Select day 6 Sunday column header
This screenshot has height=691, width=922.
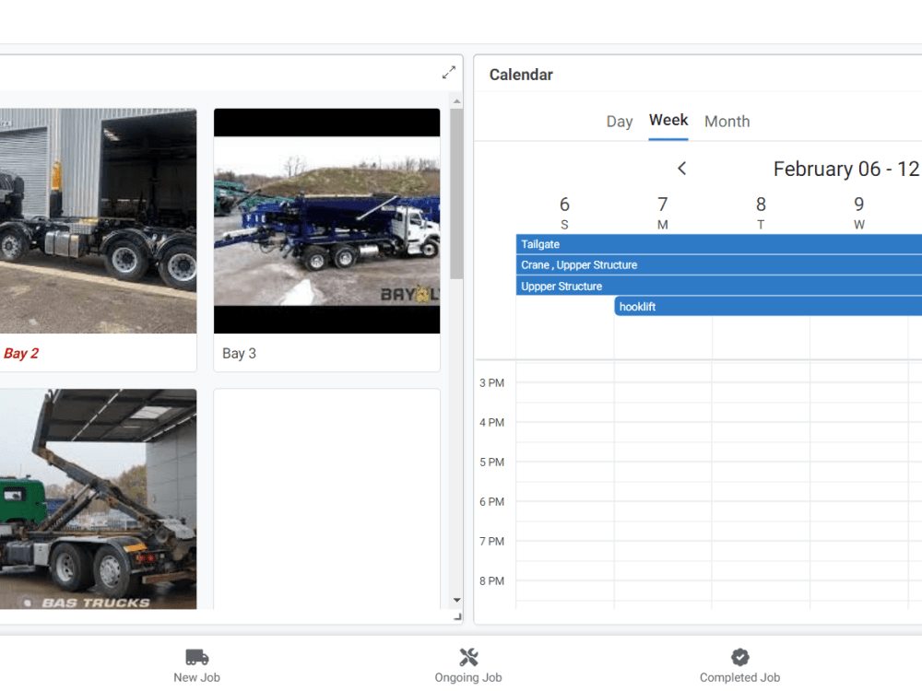pos(564,213)
